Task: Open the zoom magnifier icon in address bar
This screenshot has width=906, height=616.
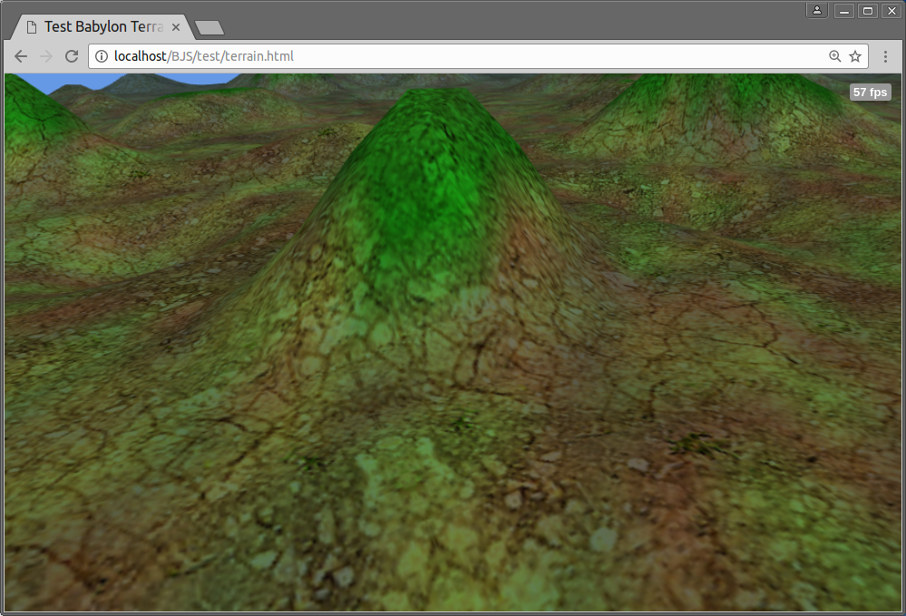Action: [x=835, y=56]
